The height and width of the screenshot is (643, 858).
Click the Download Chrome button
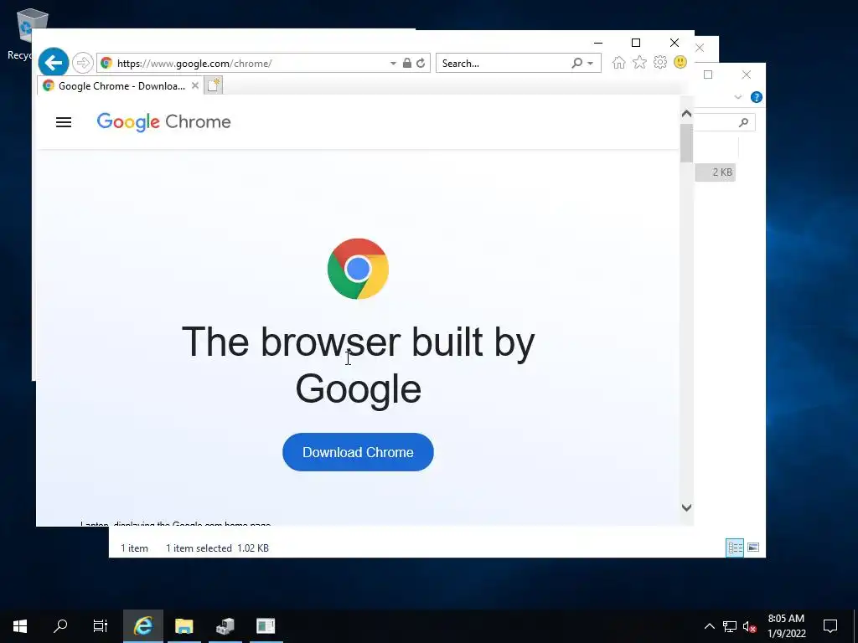tap(358, 452)
